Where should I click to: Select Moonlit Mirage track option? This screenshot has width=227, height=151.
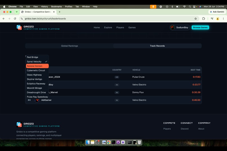pyautogui.click(x=37, y=88)
